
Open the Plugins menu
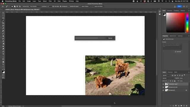(x=65, y=1)
